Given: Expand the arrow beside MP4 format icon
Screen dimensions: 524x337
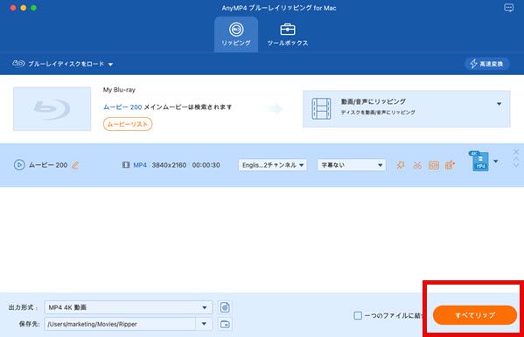Looking at the screenshot, I should point(496,162).
